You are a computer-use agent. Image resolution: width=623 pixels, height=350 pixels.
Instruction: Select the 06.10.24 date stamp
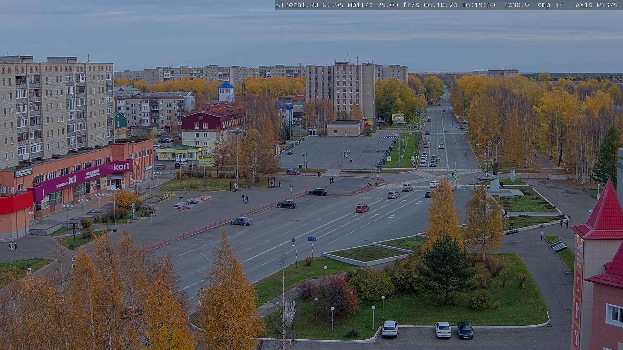pos(440,5)
